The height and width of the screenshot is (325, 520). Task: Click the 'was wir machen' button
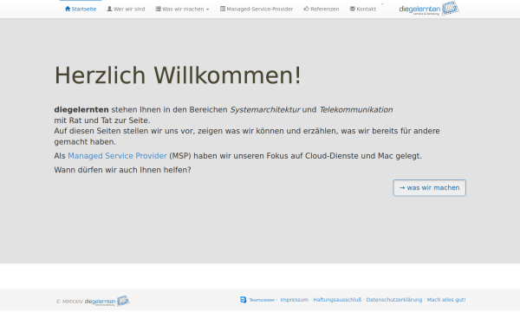[x=430, y=188]
